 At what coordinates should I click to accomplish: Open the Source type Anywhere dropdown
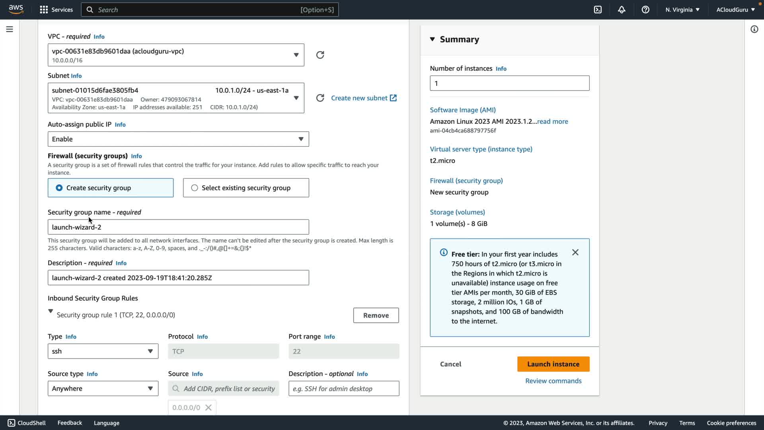pos(103,389)
